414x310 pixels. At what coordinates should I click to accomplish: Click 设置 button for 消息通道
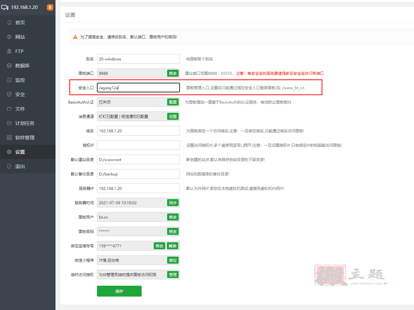[x=173, y=116]
